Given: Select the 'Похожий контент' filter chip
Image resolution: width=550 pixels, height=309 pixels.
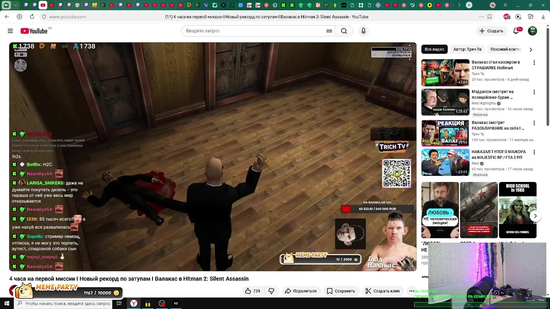Looking at the screenshot, I should point(505,49).
